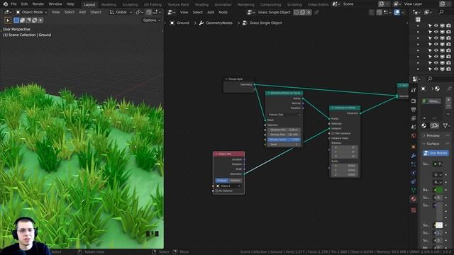Screen dimensions: 454x255
Task: Toggle eye visibility in top outliner row
Action: [x=436, y=25]
